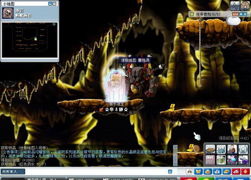Image resolution: width=251 pixels, height=180 pixels.
Task: Use the green shield skill quickslot
Action: coord(221,159)
